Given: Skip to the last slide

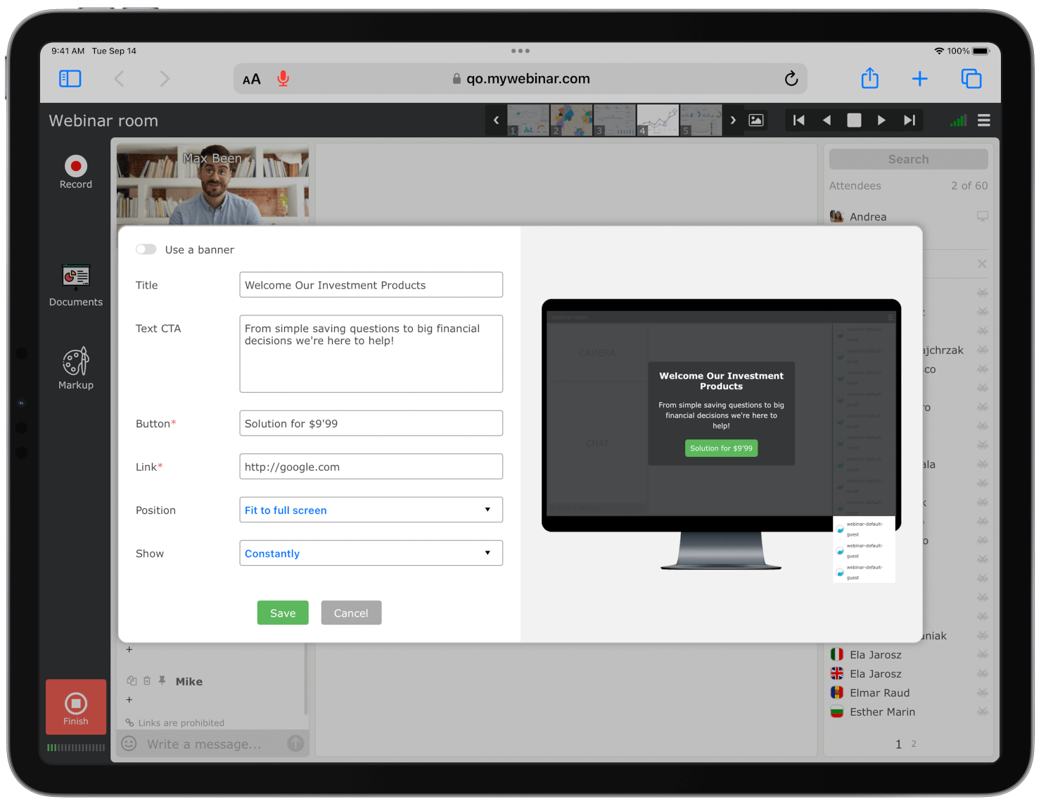Looking at the screenshot, I should (909, 120).
